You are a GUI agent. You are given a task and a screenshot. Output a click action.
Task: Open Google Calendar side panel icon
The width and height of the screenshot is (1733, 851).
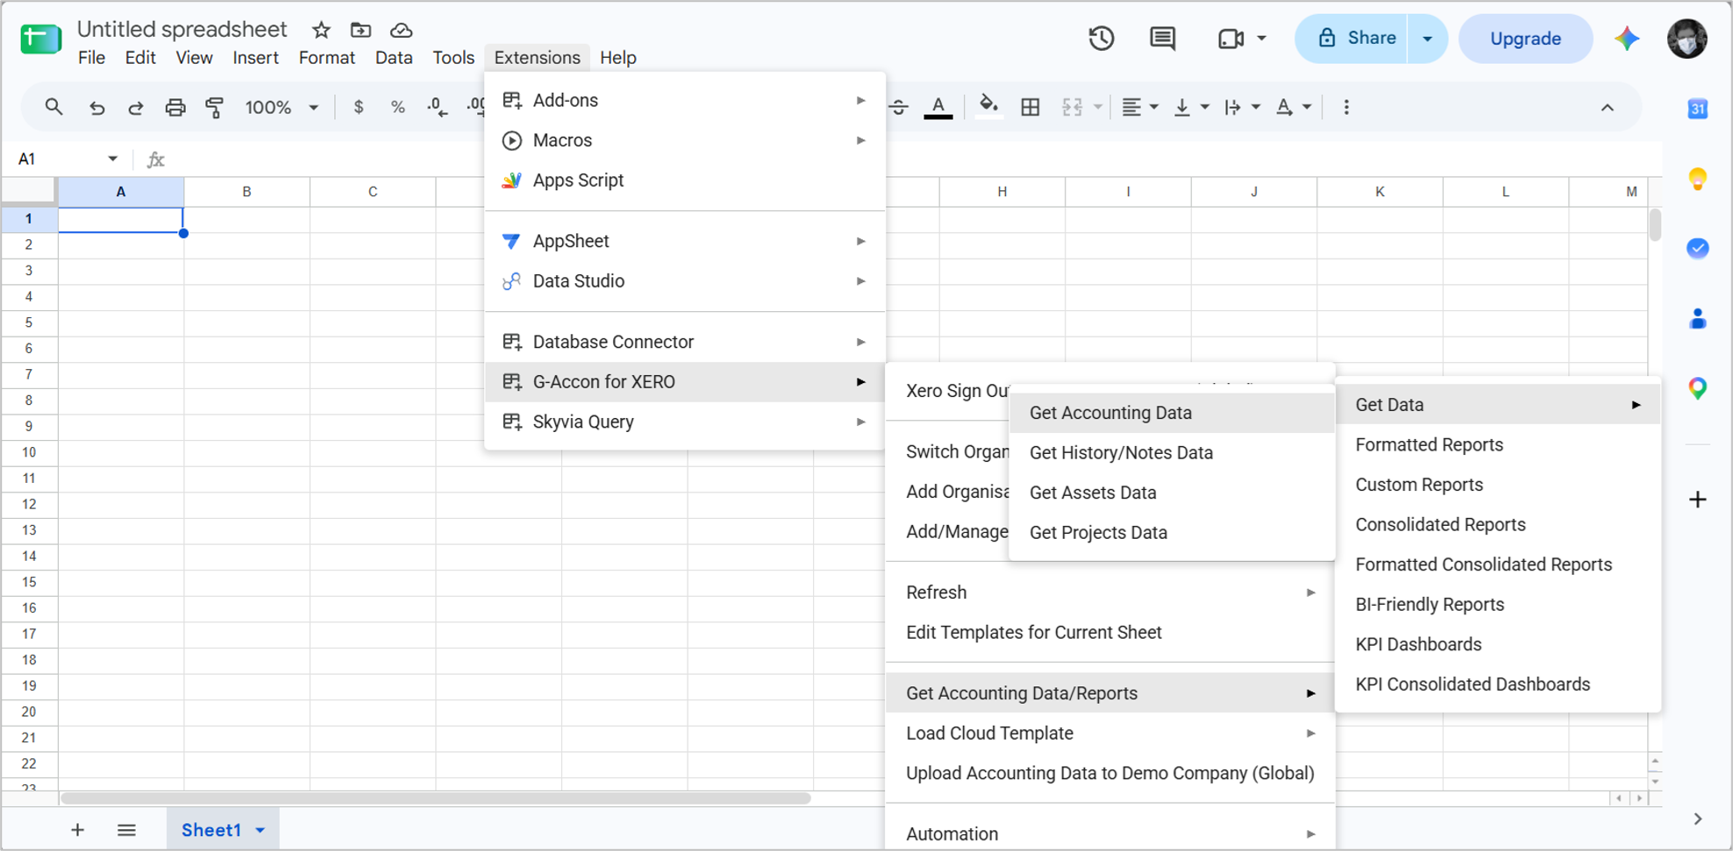click(x=1698, y=109)
